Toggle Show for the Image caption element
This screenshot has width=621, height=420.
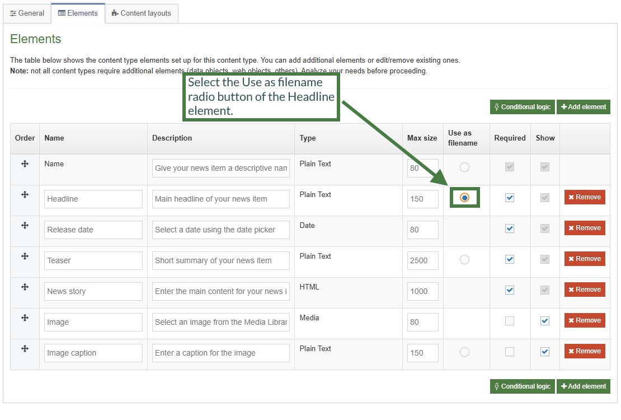point(544,351)
